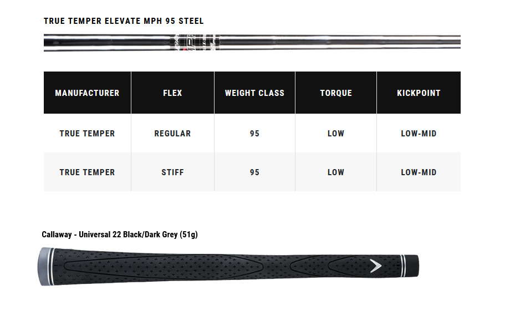
Task: Select the TORQUE column header
Action: coord(336,93)
